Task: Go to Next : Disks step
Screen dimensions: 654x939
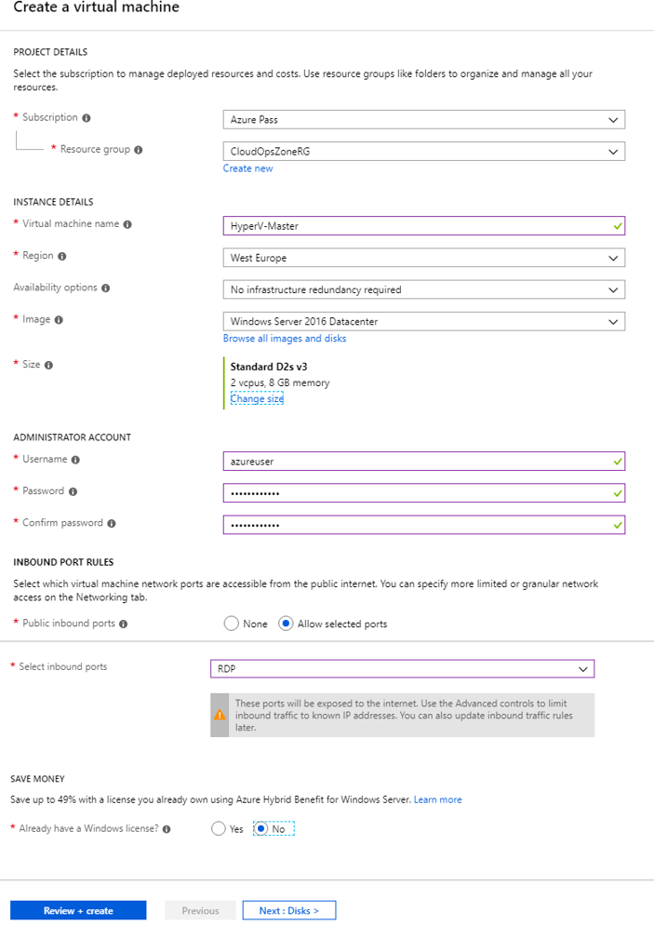Action: [289, 910]
